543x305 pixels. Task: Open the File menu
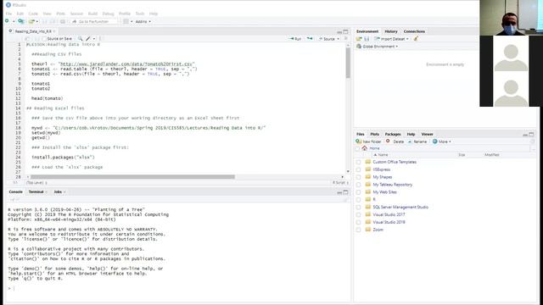8,14
